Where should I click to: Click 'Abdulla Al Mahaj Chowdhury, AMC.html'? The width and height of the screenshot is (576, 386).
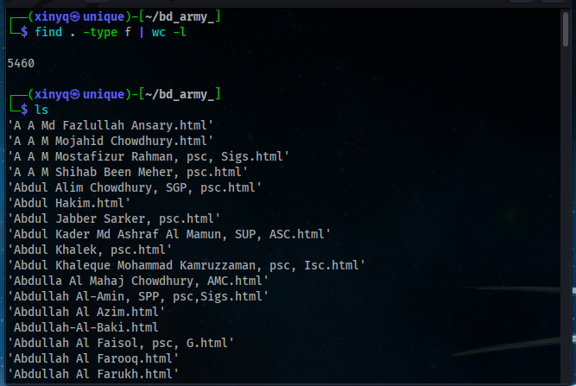tap(137, 281)
